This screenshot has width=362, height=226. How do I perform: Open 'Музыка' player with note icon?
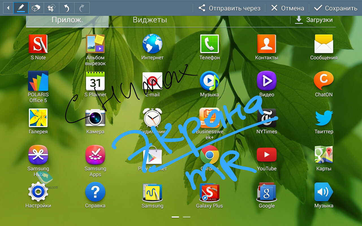pos(210,84)
